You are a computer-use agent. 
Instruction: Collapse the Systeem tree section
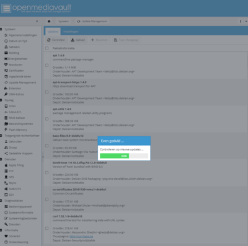[1, 29]
